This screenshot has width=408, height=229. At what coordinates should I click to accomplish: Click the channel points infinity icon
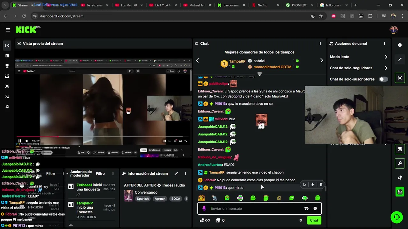(x=205, y=220)
